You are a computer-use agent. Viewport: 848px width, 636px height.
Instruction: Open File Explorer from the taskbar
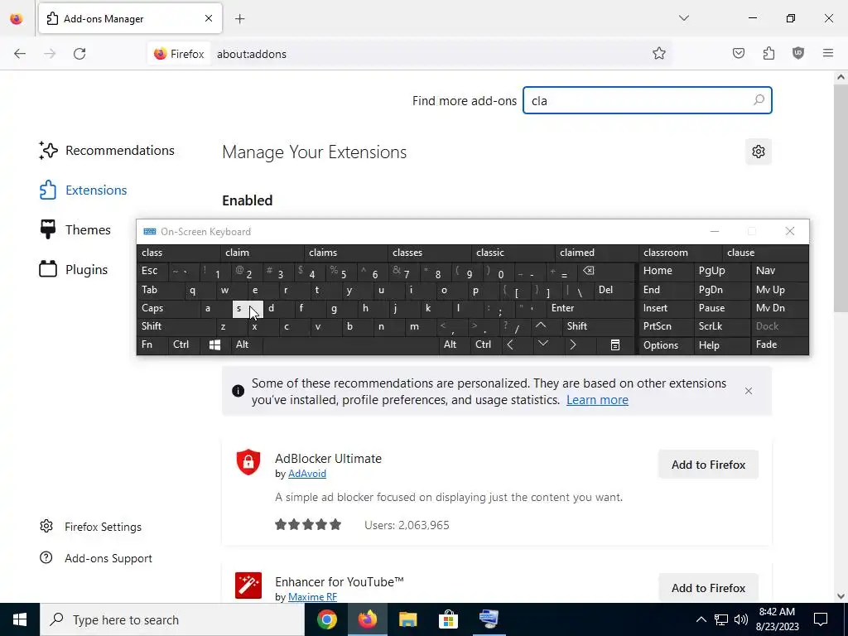point(407,619)
